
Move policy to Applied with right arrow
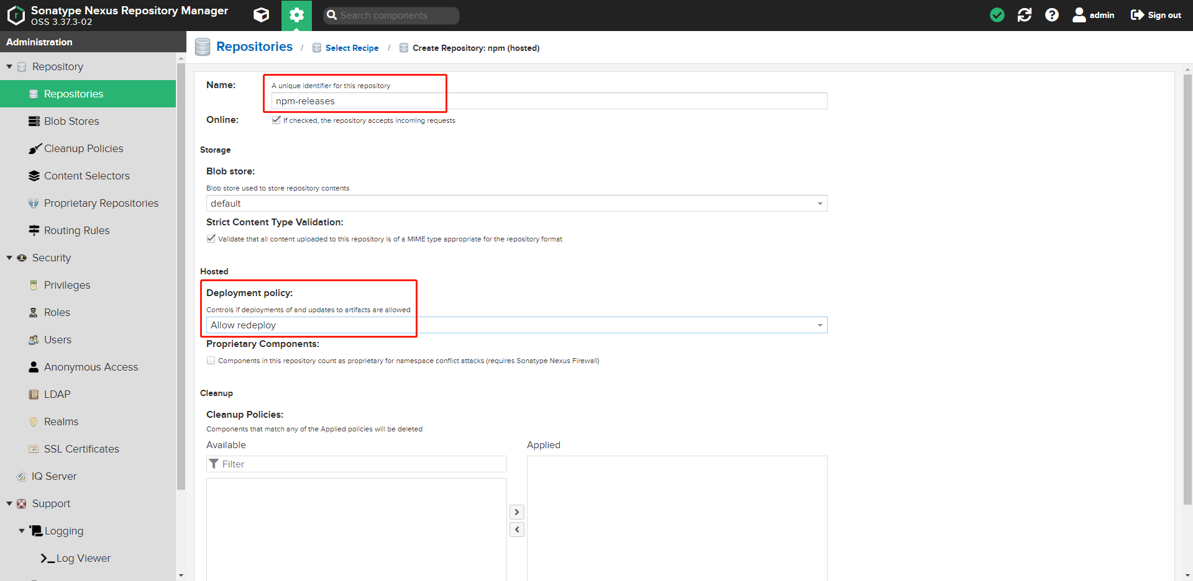[x=517, y=512]
